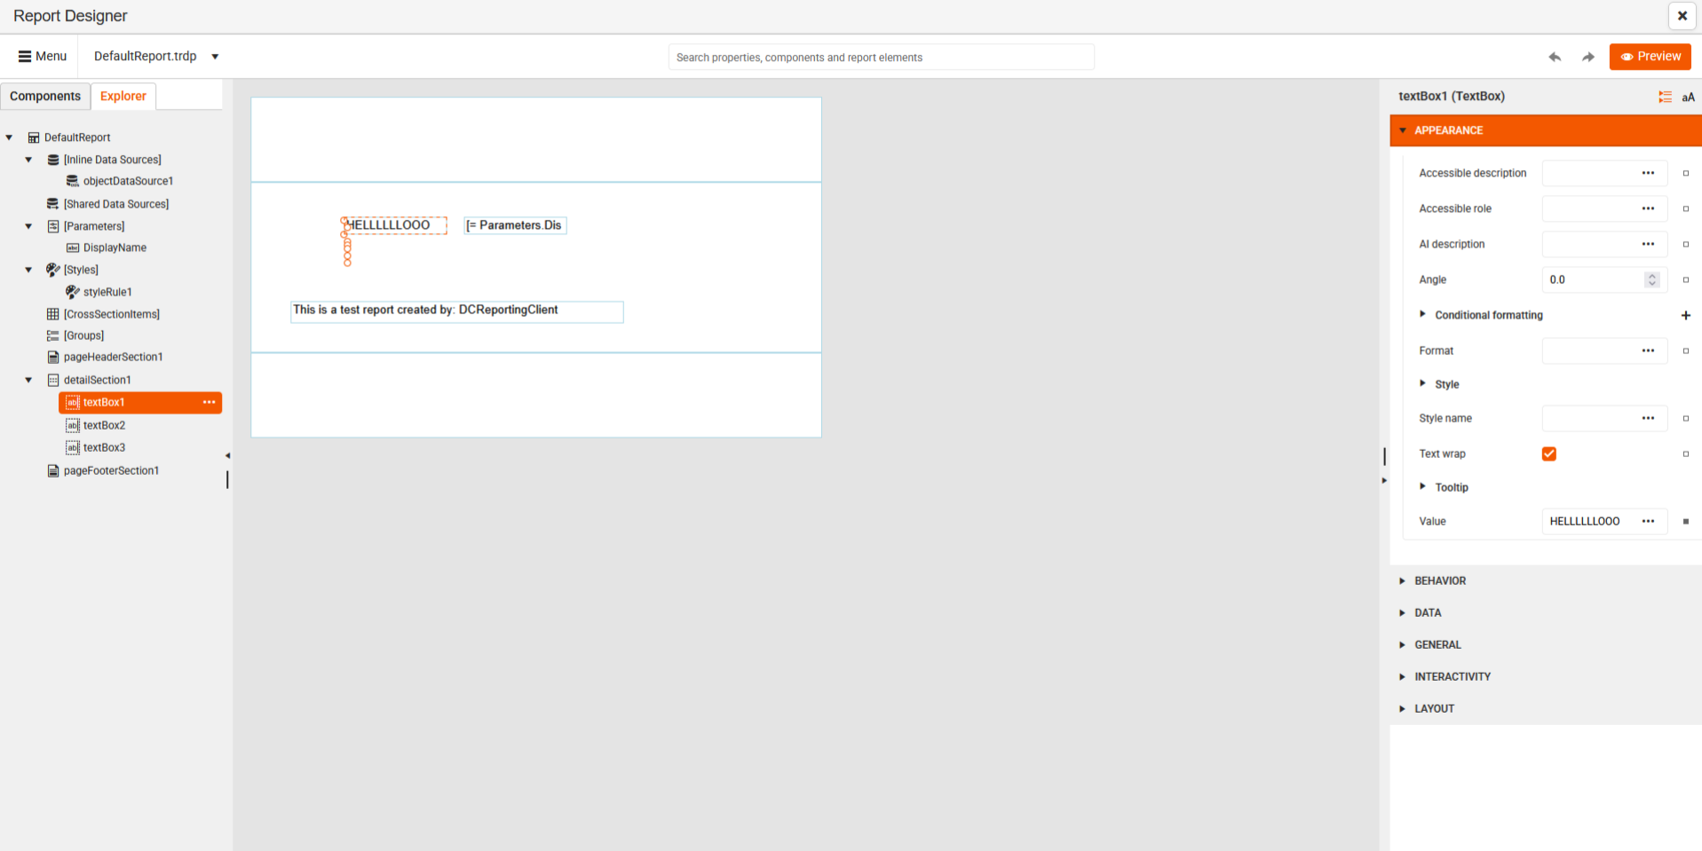Collapse the [Inline Data Sources] node arrow
This screenshot has width=1702, height=851.
(x=28, y=160)
